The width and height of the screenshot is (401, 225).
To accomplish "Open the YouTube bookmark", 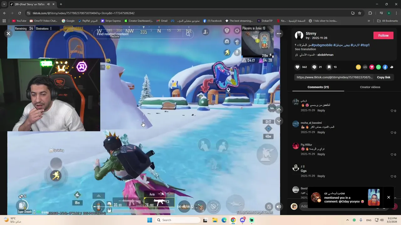I will tap(19, 21).
